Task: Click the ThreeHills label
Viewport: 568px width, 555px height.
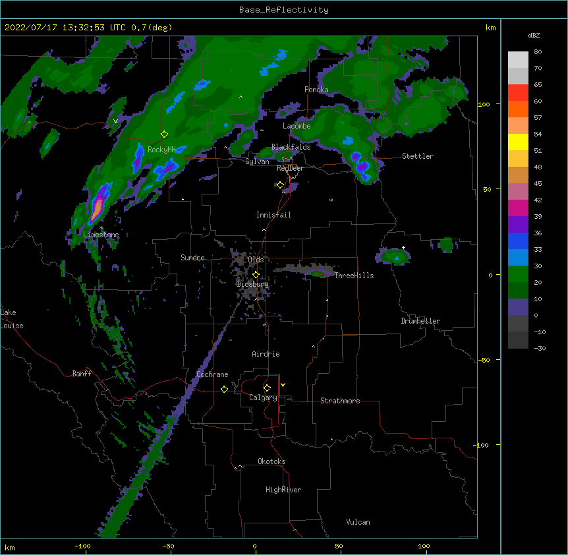Action: pos(354,276)
